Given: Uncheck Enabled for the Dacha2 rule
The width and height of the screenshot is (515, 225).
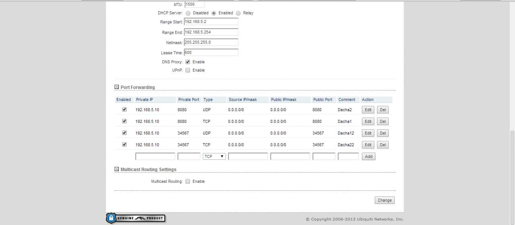Looking at the screenshot, I should [x=124, y=109].
